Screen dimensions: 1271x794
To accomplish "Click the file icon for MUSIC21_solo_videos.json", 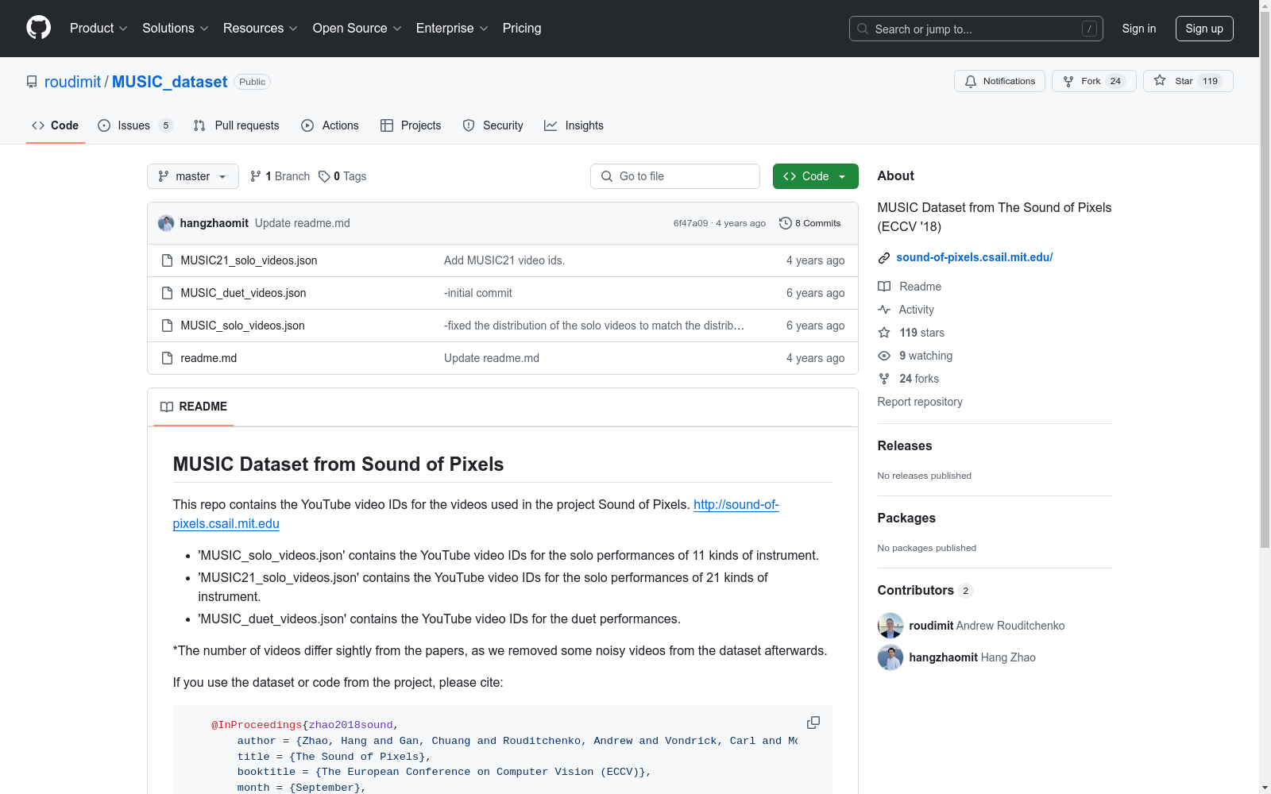I will pyautogui.click(x=167, y=260).
